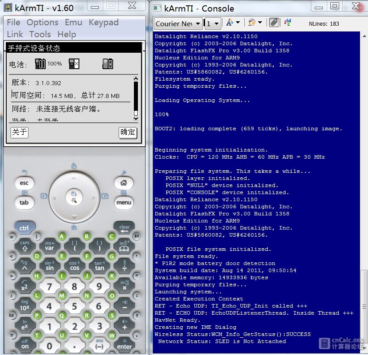This screenshot has width=368, height=355.
Task: Click the off/on power key
Action: (25, 344)
